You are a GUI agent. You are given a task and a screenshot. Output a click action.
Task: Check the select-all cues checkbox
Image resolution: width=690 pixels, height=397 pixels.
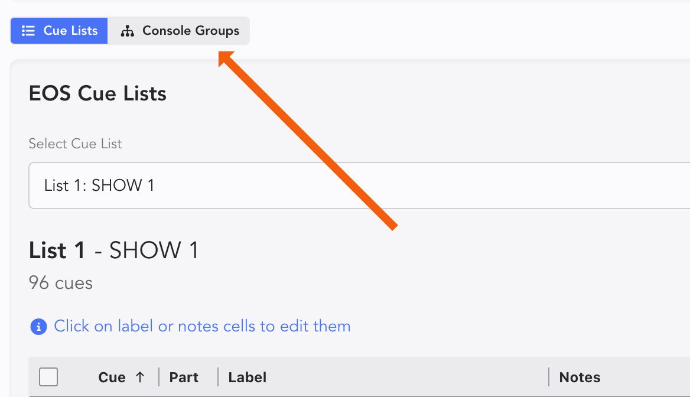[48, 377]
